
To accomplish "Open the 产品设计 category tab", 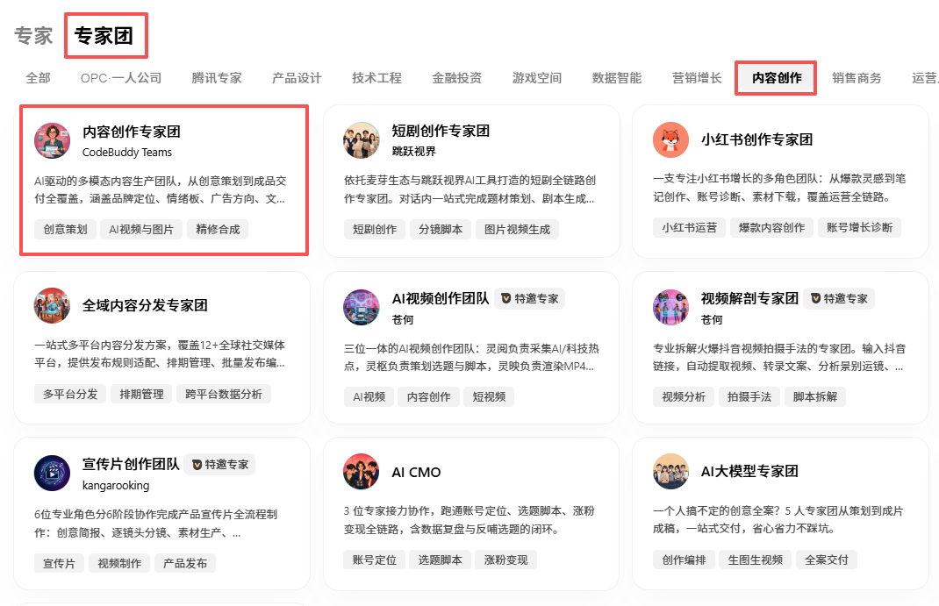I will pyautogui.click(x=297, y=78).
